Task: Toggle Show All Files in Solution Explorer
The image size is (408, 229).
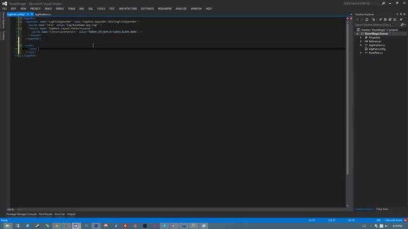Action: point(395,20)
